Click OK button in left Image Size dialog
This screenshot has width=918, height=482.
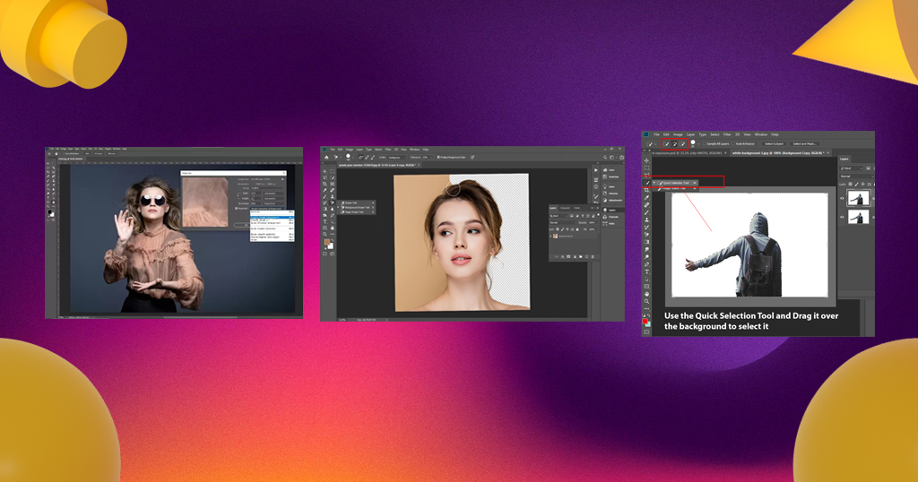click(242, 225)
